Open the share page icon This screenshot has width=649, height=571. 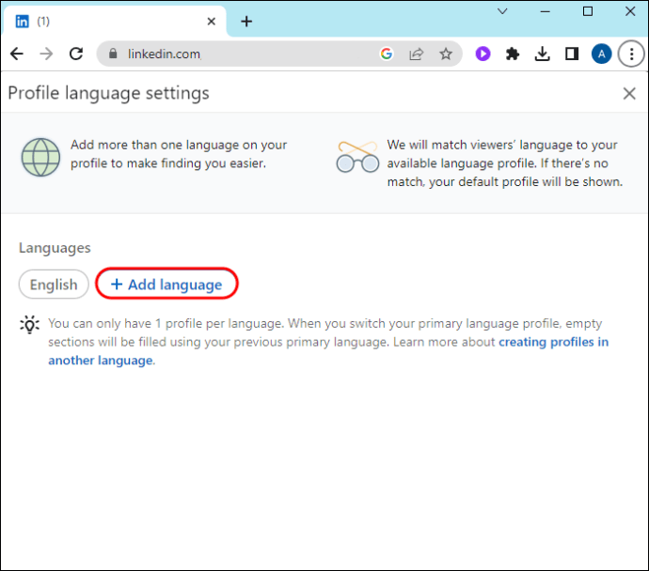pyautogui.click(x=416, y=54)
